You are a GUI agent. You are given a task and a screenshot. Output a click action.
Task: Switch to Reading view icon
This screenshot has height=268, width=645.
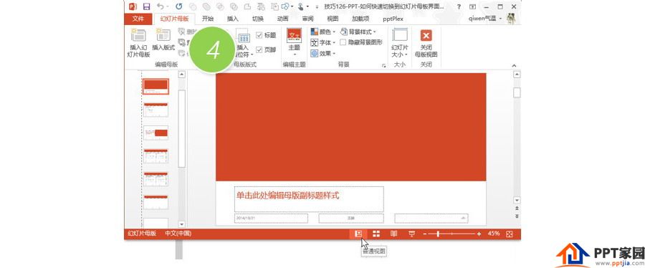click(x=393, y=234)
